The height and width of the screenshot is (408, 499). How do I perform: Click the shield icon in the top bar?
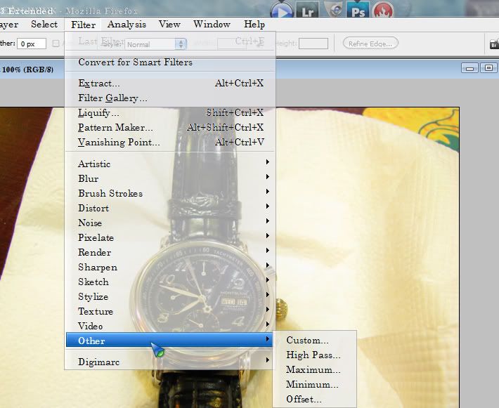pos(333,10)
